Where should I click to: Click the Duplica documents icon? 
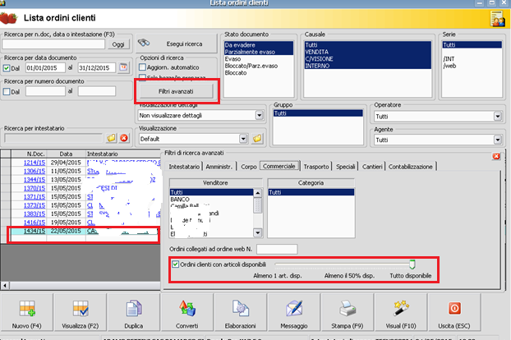coord(134,309)
